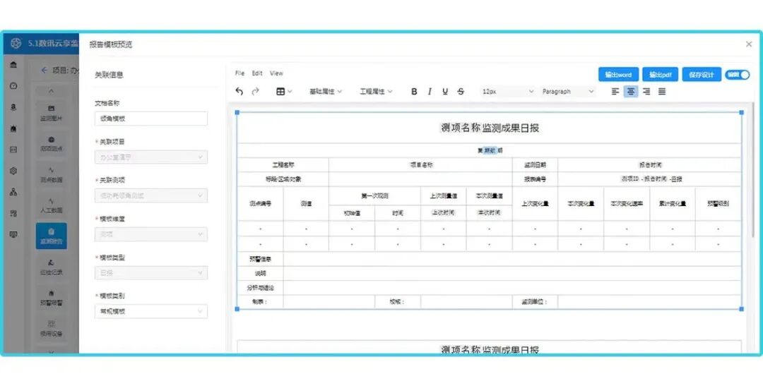Align text left
Viewport: 763px width, 386px height.
[x=615, y=92]
